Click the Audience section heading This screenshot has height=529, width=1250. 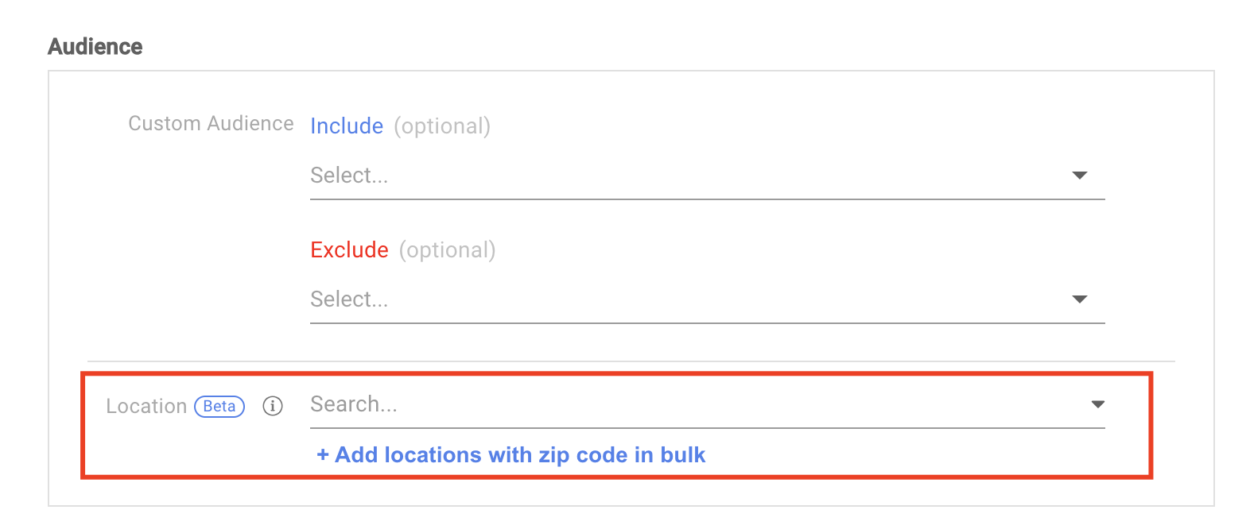click(x=95, y=47)
